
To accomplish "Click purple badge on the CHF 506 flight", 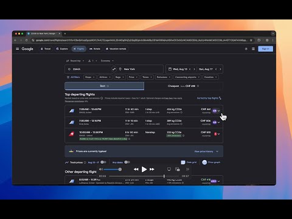I will (x=215, y=122).
